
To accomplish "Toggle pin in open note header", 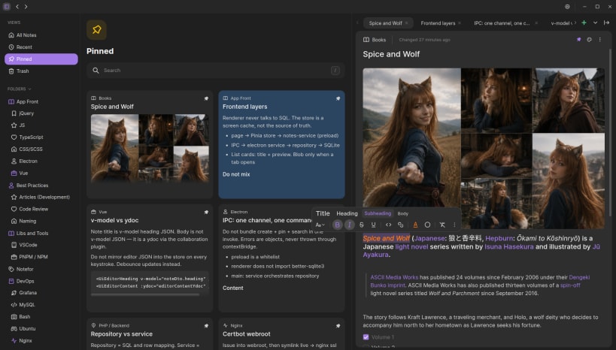I will (x=578, y=40).
